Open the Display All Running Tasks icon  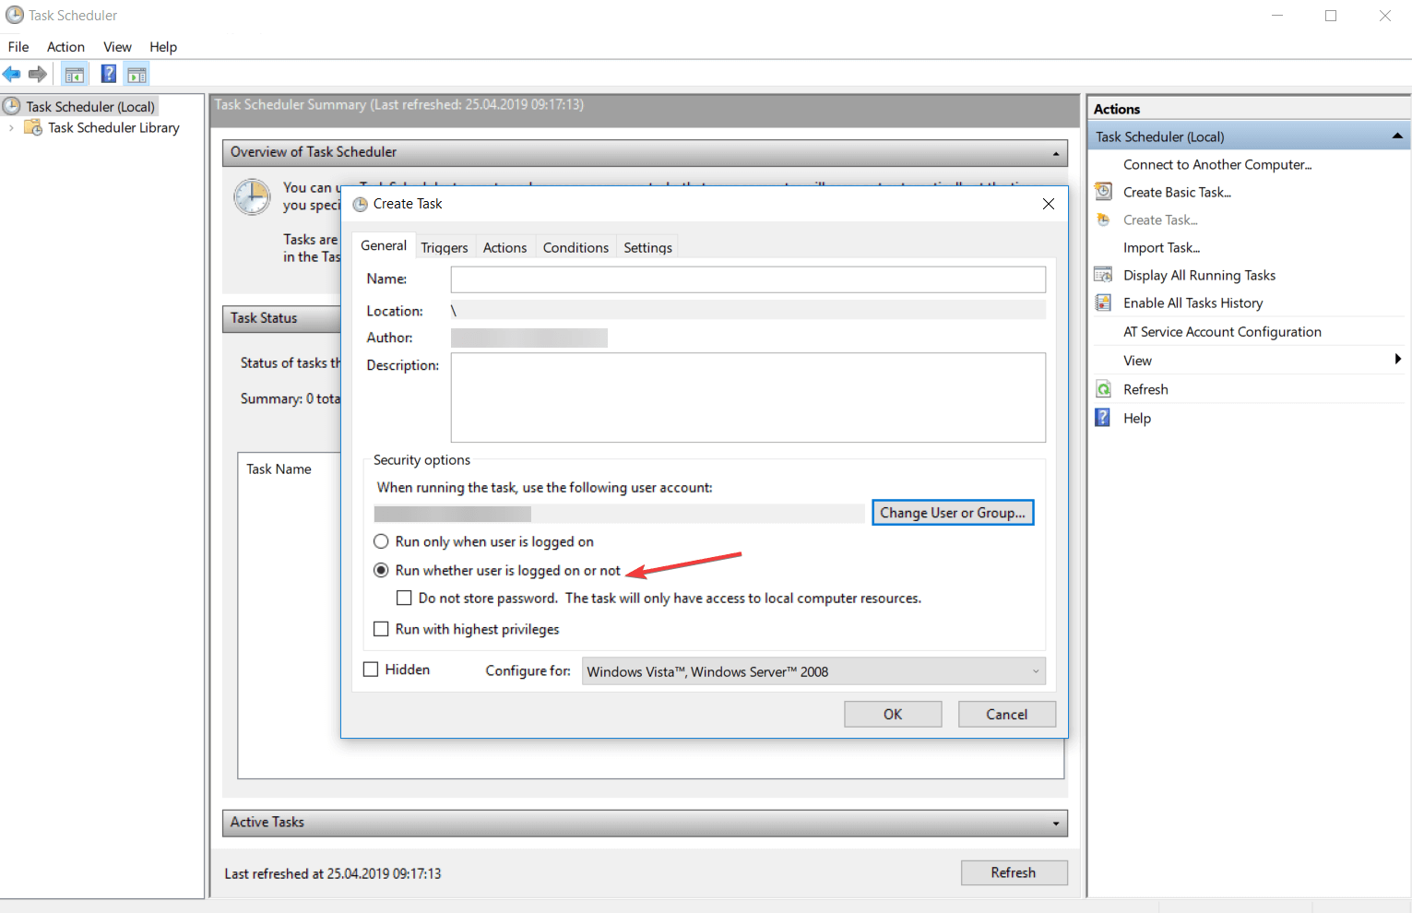pyautogui.click(x=1103, y=274)
